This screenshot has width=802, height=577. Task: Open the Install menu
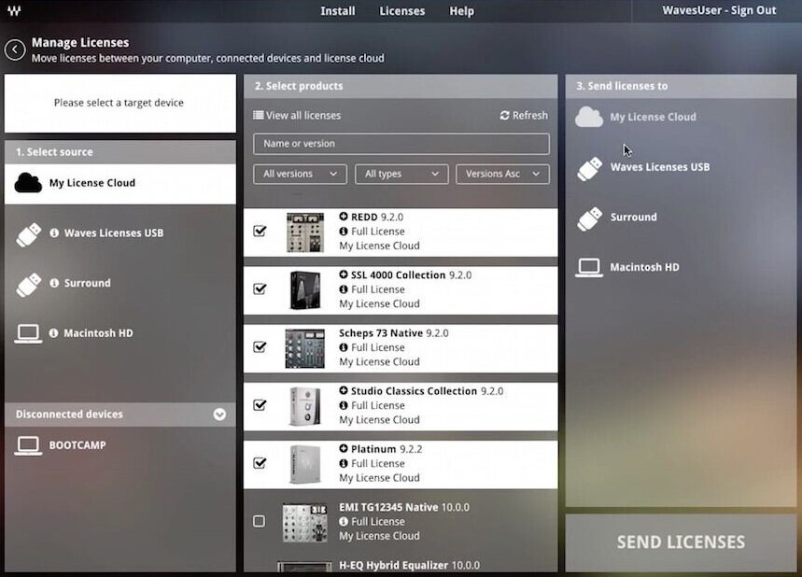[x=338, y=11]
